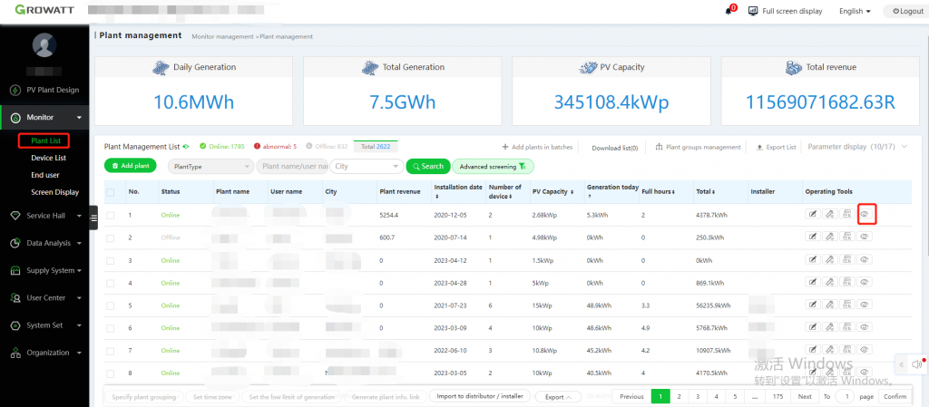Image resolution: width=929 pixels, height=407 pixels.
Task: Collapse the Monitor sidebar section
Action: point(44,118)
